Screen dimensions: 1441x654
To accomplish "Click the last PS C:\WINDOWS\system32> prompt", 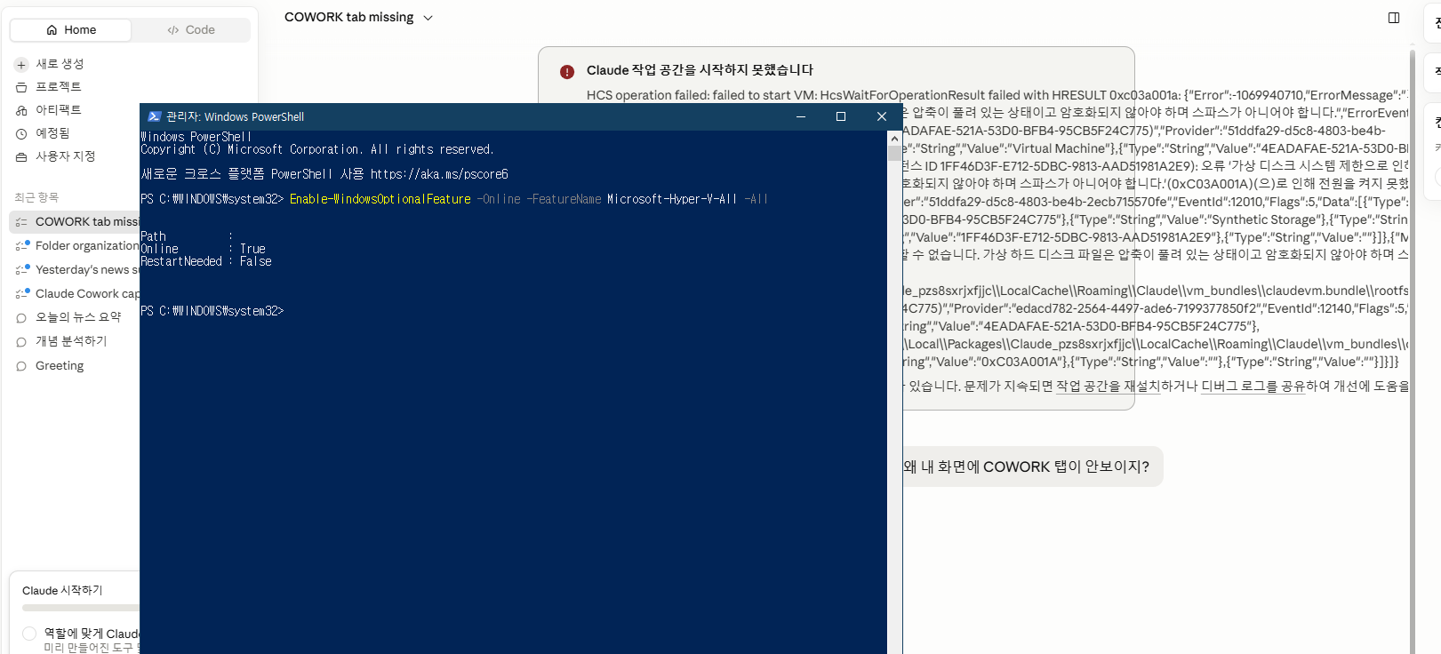I will [212, 312].
